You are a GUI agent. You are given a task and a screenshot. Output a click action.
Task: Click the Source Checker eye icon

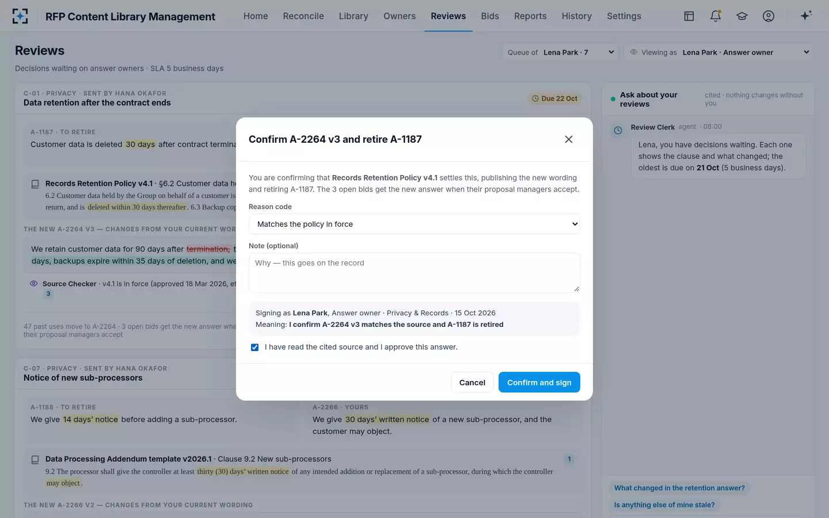coord(33,284)
